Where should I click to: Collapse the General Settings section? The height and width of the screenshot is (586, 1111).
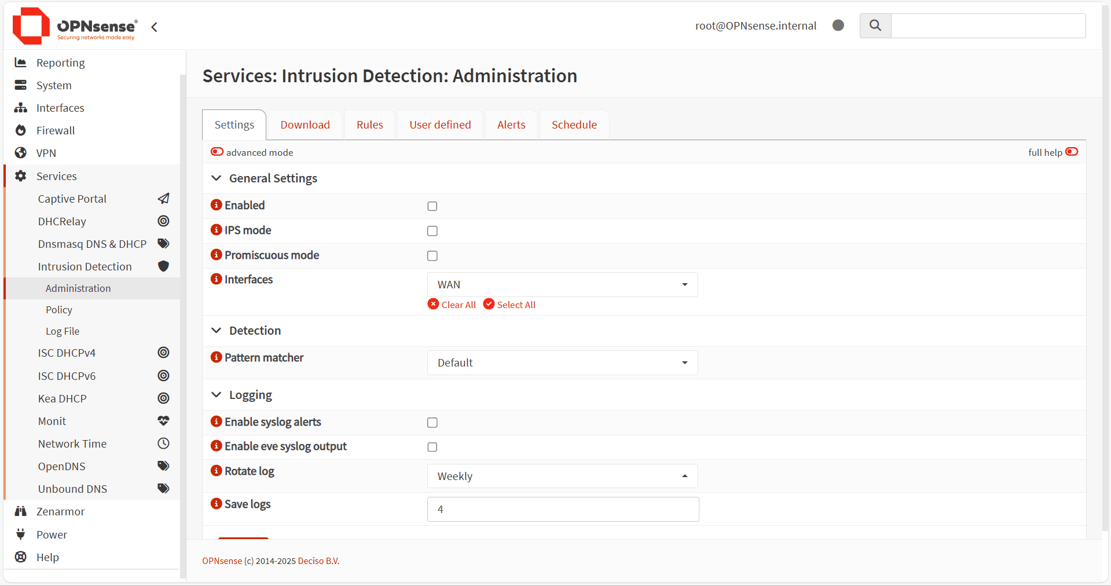[217, 178]
